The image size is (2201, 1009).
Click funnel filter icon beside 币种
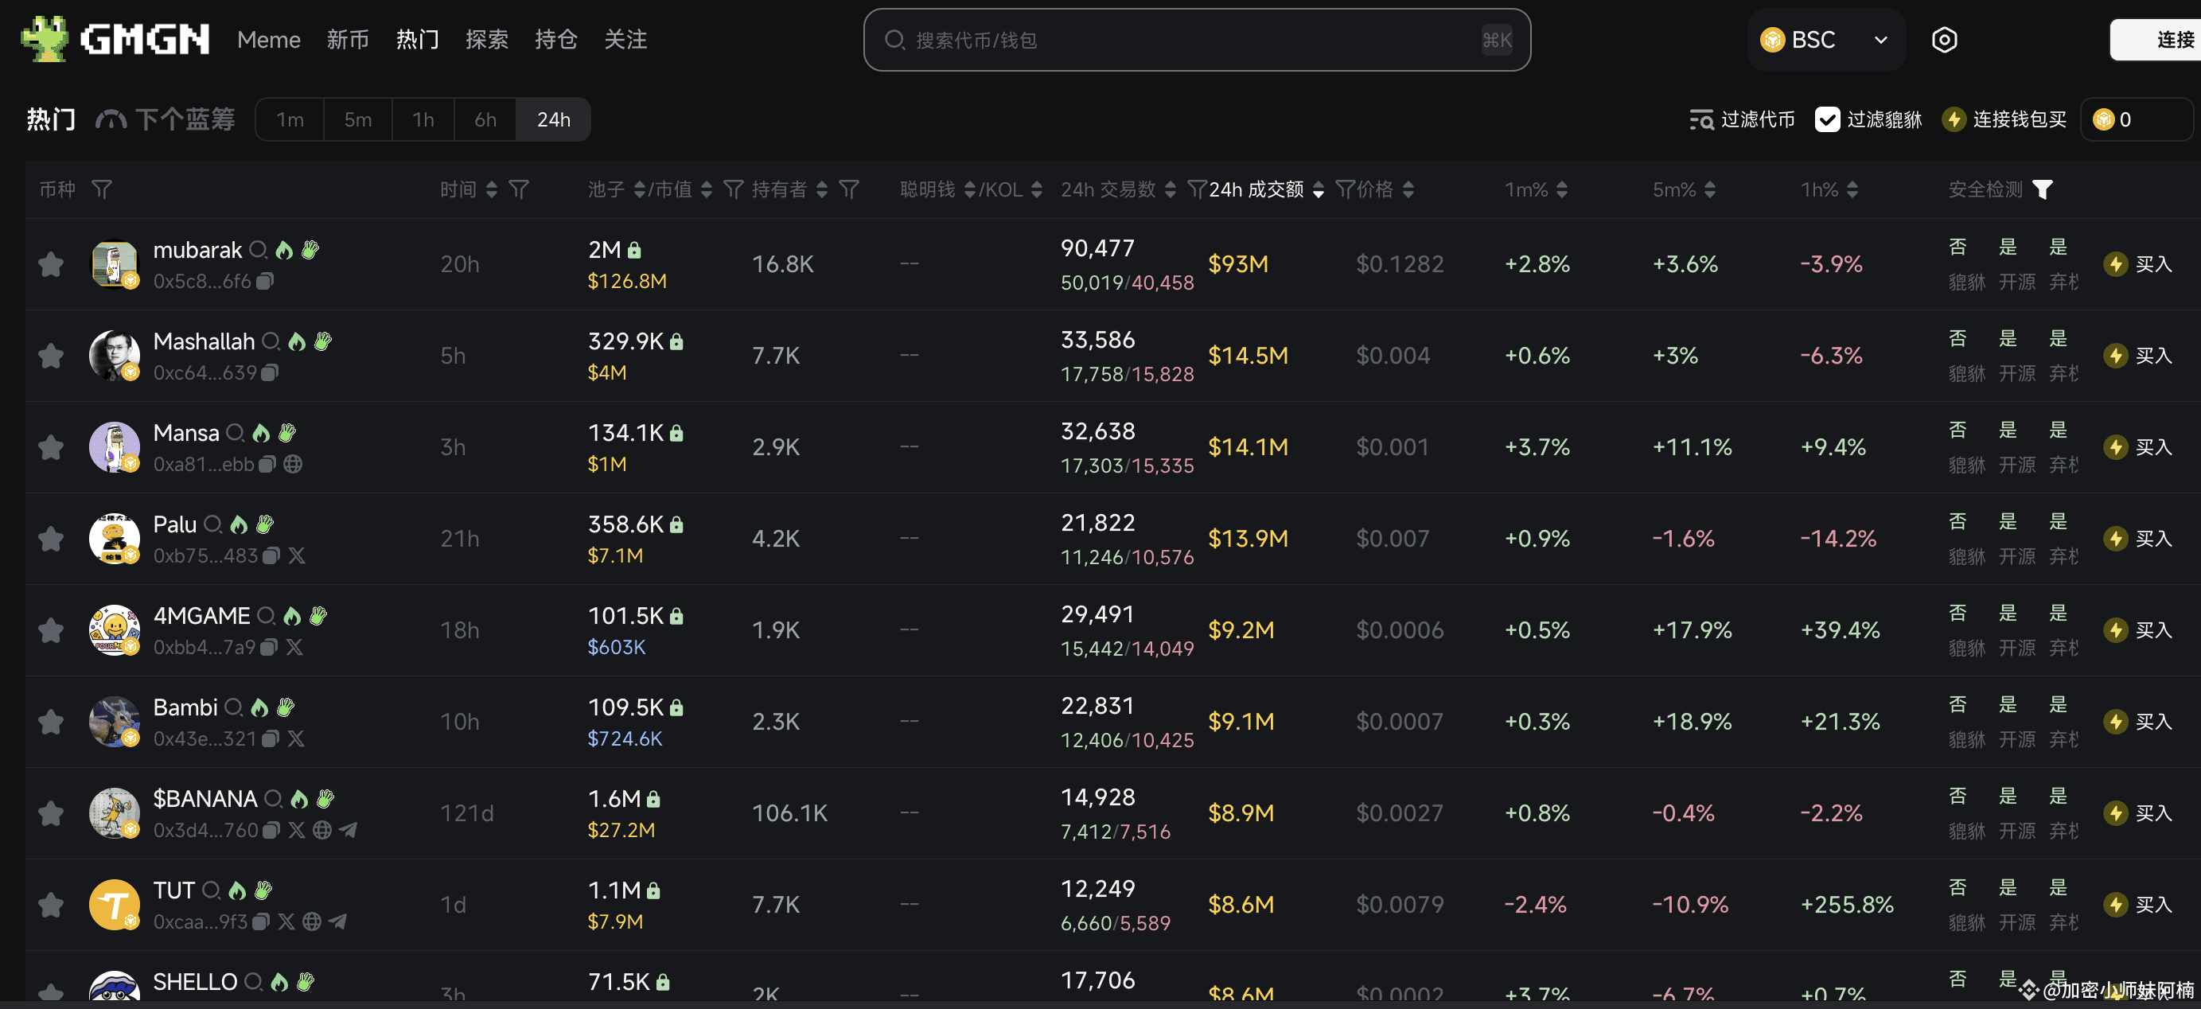click(102, 189)
